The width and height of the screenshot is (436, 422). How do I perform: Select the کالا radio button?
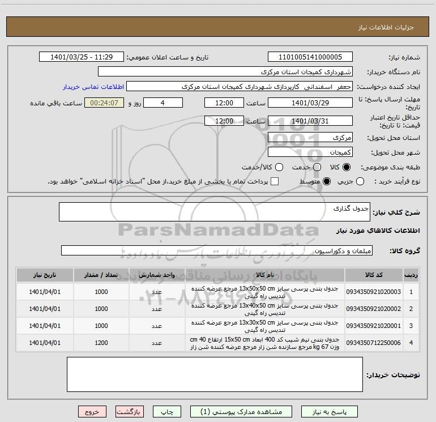click(x=347, y=167)
